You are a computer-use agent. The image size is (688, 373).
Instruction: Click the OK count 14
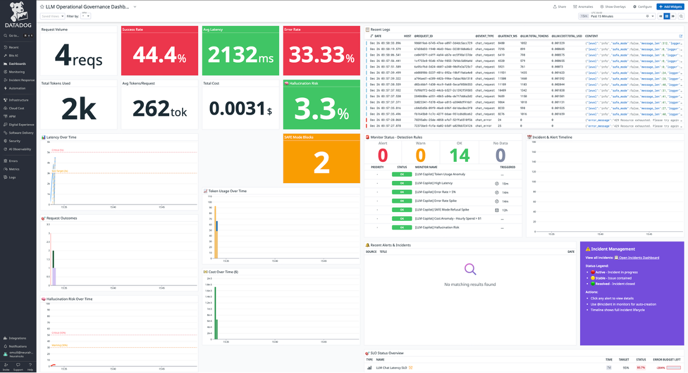point(460,154)
